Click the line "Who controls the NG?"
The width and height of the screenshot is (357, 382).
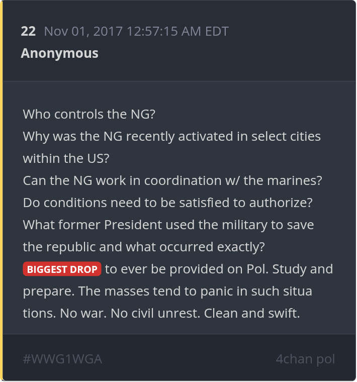tap(89, 114)
